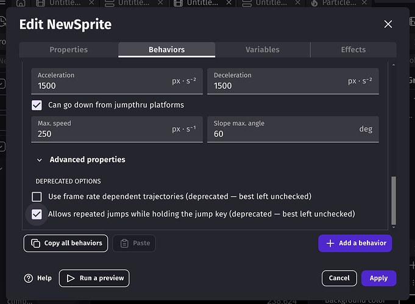Image resolution: width=415 pixels, height=304 pixels.
Task: Open the Help link
Action: (38, 278)
